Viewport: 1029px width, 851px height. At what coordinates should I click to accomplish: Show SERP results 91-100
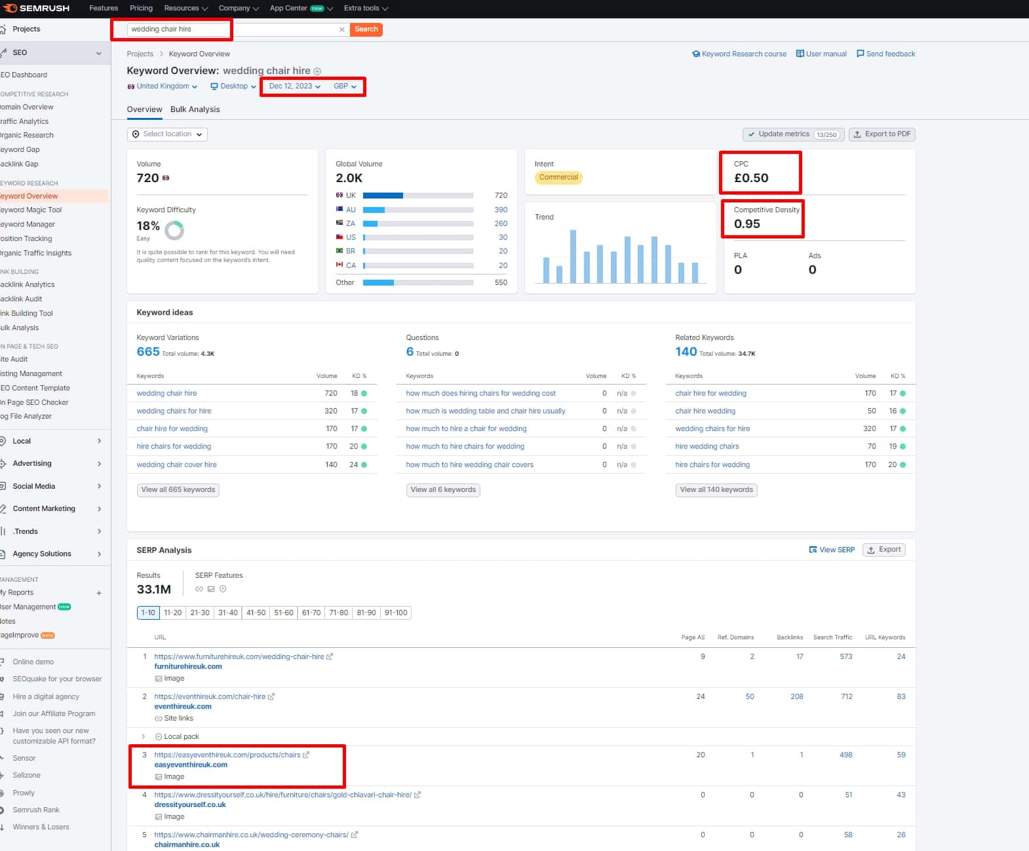point(396,613)
